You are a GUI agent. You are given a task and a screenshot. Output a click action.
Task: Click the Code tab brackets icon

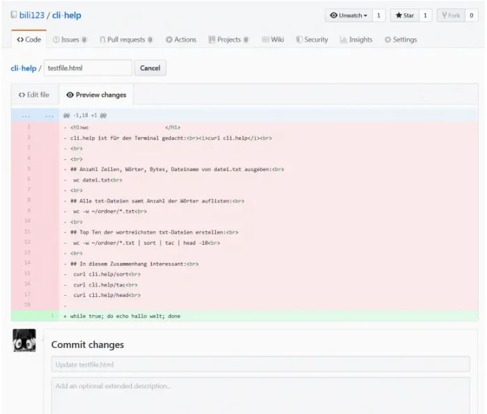tap(20, 40)
